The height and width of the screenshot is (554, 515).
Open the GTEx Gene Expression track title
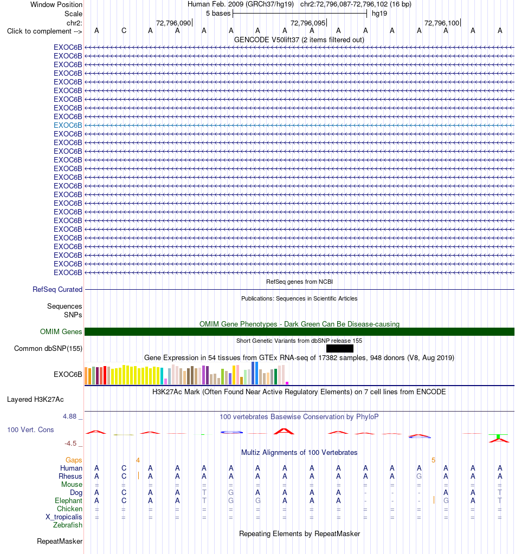coord(299,357)
